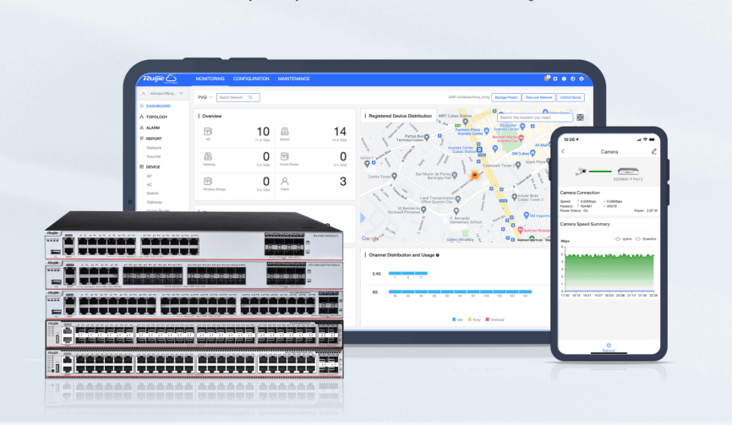Click the Client count 3
This screenshot has width=732, height=425.
point(343,182)
